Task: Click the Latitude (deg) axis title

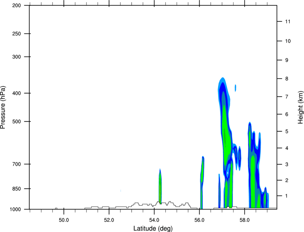Action: pos(153,228)
